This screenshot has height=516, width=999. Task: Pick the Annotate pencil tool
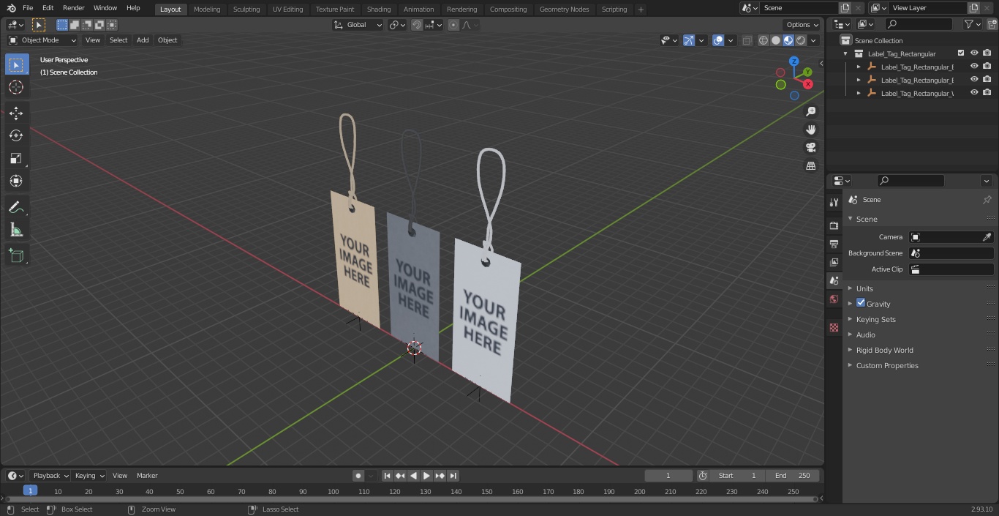point(16,208)
